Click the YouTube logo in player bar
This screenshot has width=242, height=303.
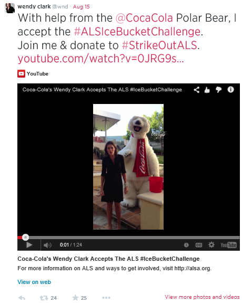click(x=228, y=245)
